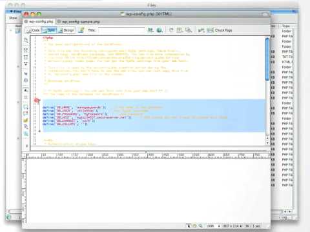The image size is (310, 232).
Task: Click the Balance Braces icon
Action: coord(26,80)
